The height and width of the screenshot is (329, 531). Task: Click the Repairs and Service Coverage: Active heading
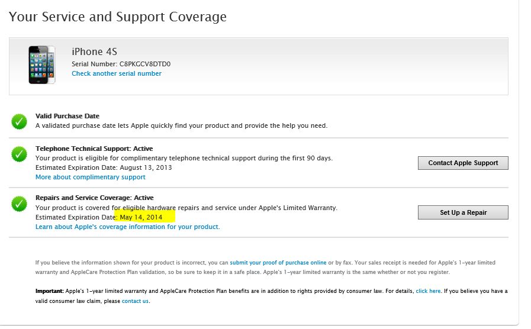(94, 198)
